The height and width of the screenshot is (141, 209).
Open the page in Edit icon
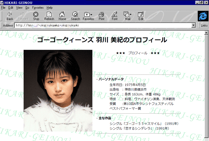tap(141, 14)
